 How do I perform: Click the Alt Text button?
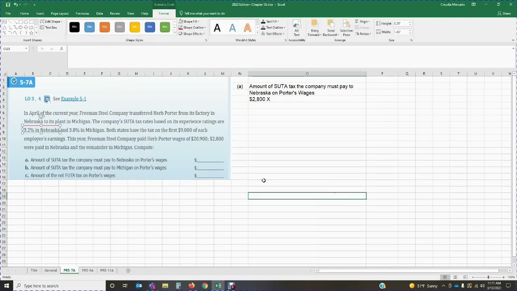296,28
